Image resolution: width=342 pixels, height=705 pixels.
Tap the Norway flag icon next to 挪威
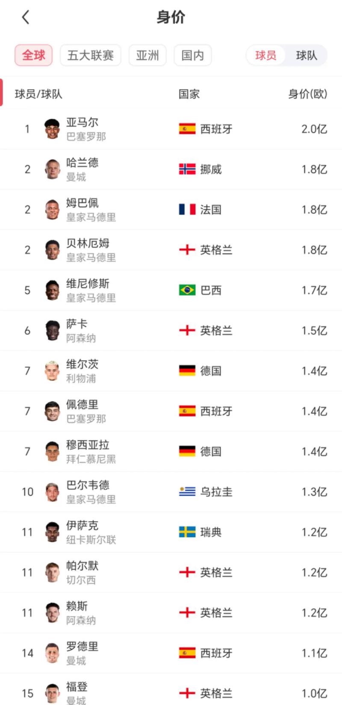tap(187, 169)
